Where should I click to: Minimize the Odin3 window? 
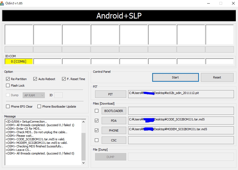tap(208, 3)
